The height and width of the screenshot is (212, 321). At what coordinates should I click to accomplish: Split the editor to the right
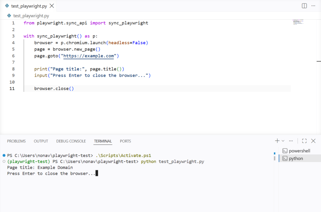point(304,6)
